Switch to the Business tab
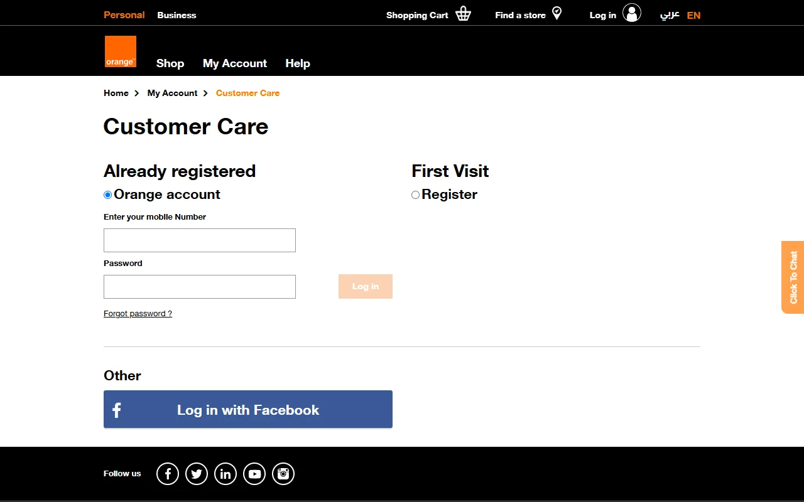The height and width of the screenshot is (502, 804). click(177, 15)
